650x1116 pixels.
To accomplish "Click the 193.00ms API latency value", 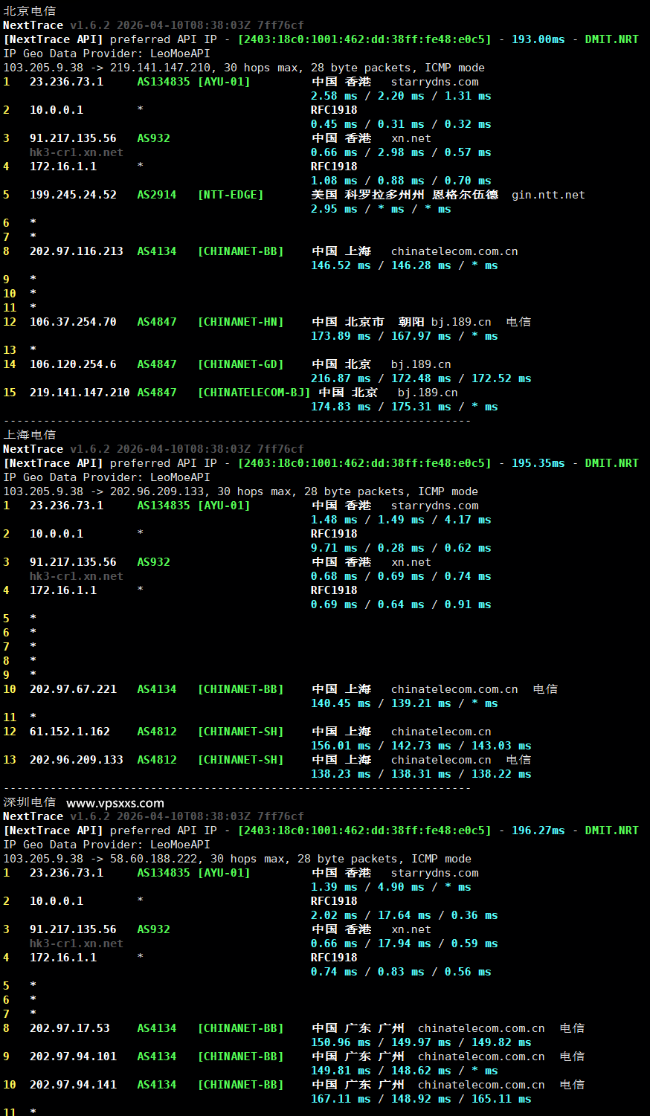I will click(x=538, y=39).
